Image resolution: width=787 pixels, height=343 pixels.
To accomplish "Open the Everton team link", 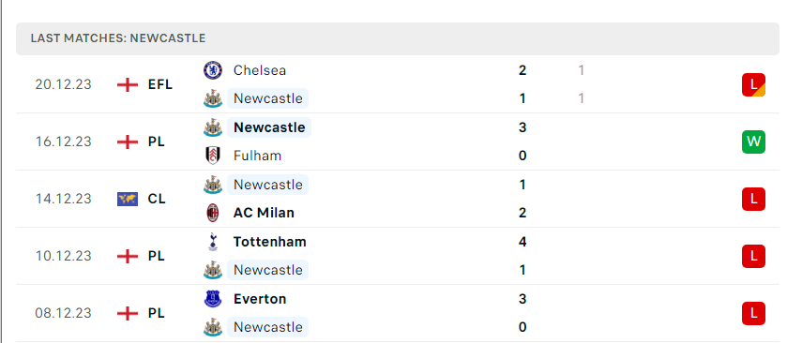I will click(x=260, y=299).
